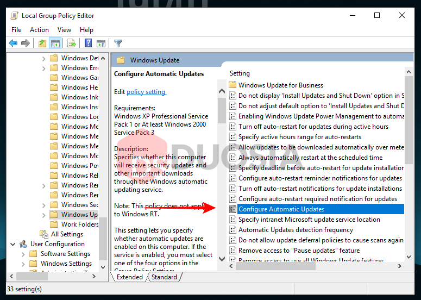Viewport: 421px width, 300px height.
Task: Click the Local Group Policy Editor title icon
Action: [x=14, y=16]
